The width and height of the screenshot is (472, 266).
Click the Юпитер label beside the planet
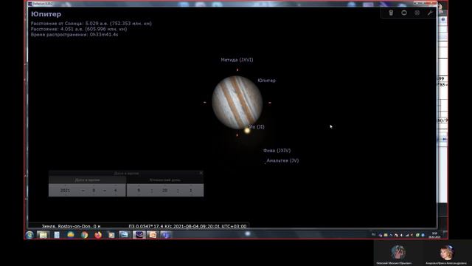[266, 81]
